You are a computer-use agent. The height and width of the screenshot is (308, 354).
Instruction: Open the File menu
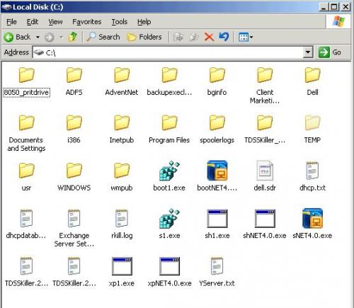pyautogui.click(x=11, y=22)
